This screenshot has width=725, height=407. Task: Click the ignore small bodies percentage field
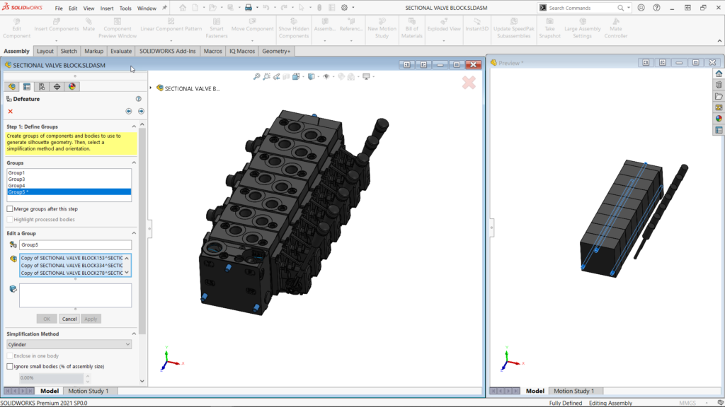click(51, 378)
